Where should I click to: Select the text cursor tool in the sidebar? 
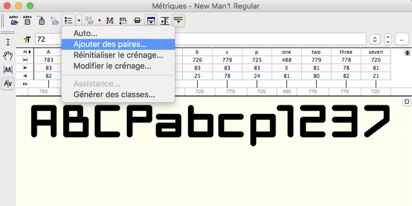click(x=8, y=42)
